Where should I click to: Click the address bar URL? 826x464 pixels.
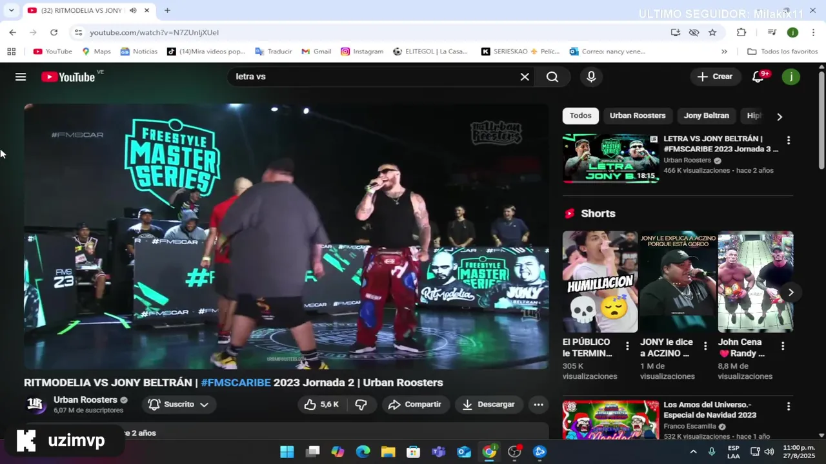(x=154, y=32)
